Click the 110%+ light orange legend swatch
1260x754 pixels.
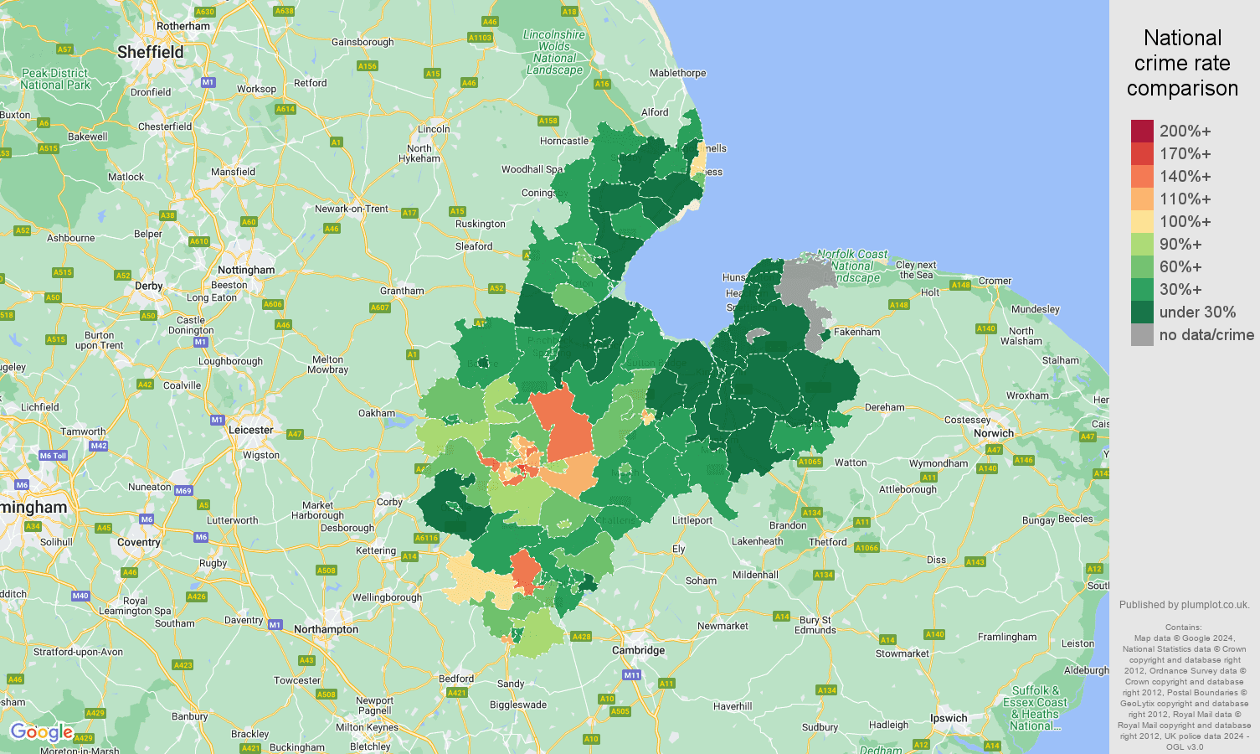coord(1142,199)
